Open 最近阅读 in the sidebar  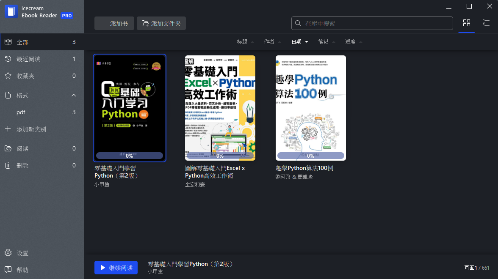click(42, 59)
